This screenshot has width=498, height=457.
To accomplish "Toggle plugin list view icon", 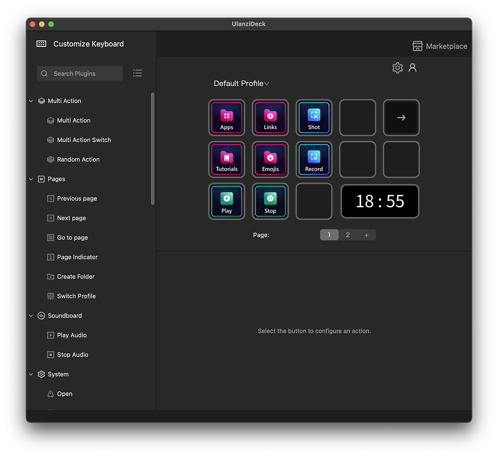I will pos(137,73).
